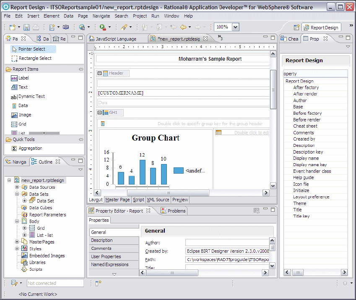Choose the Grid report item
356x300 pixels.
[x=22, y=124]
